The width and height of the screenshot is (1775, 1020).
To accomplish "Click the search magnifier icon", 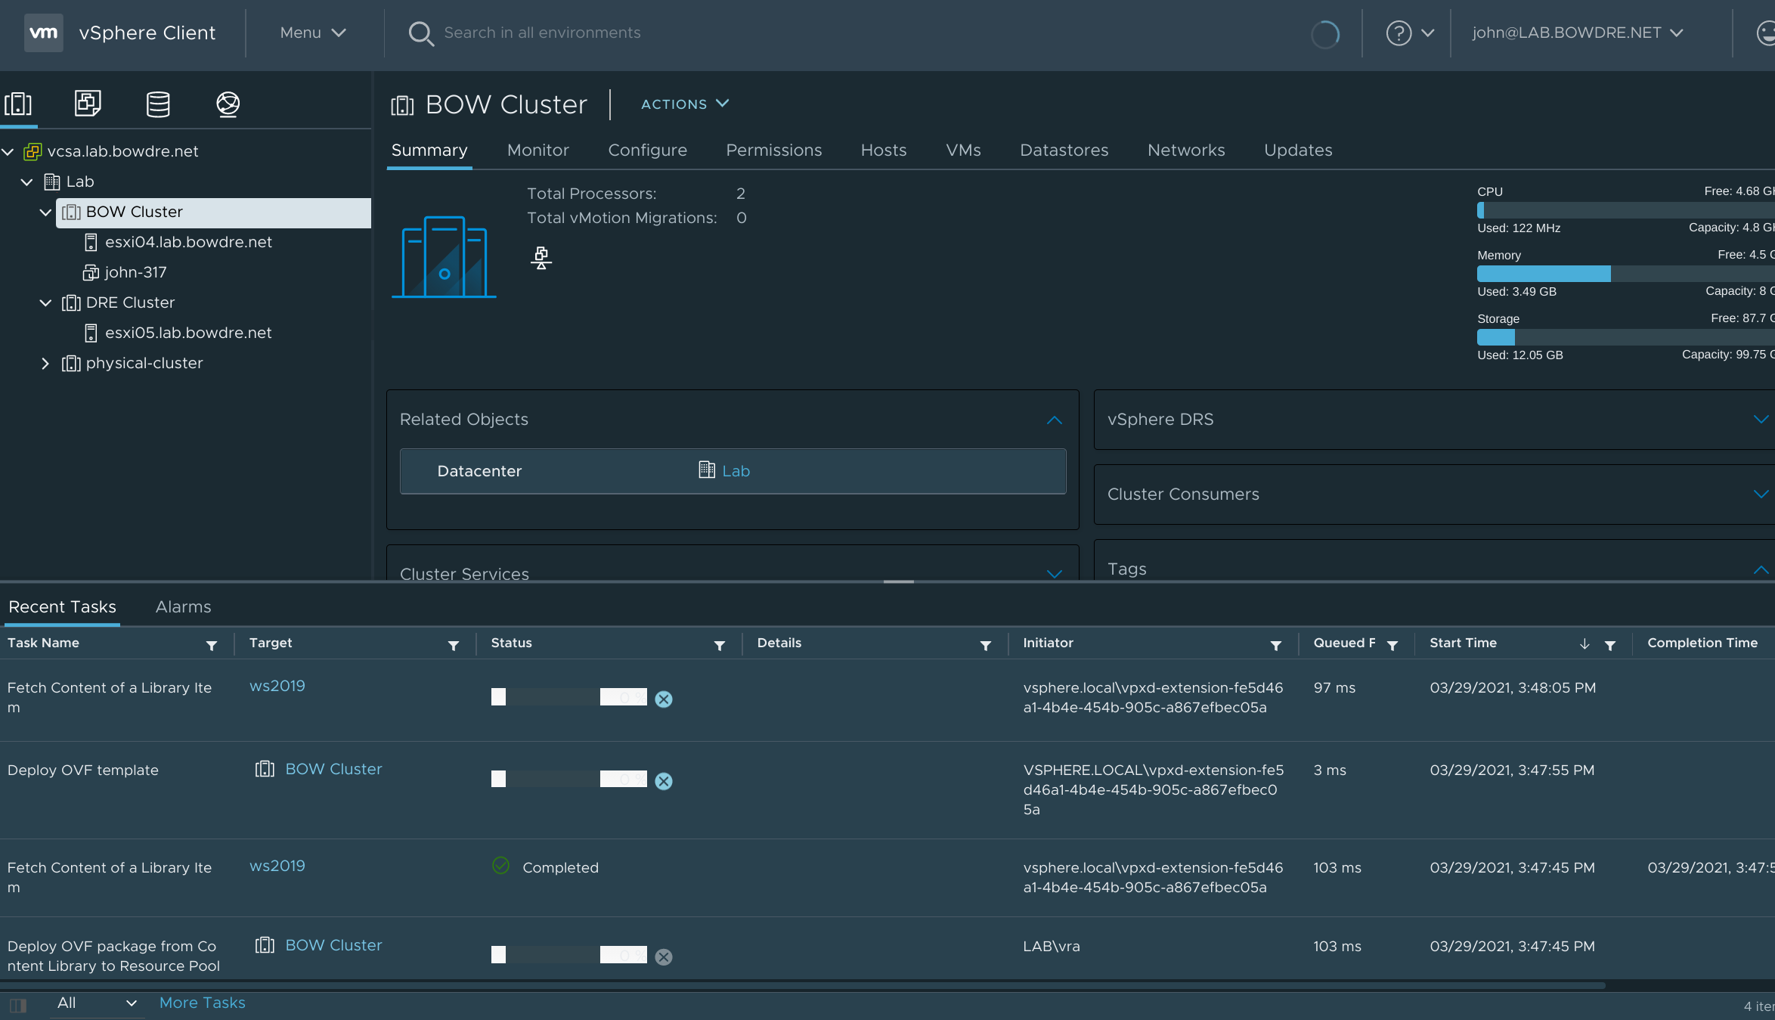I will pos(420,33).
